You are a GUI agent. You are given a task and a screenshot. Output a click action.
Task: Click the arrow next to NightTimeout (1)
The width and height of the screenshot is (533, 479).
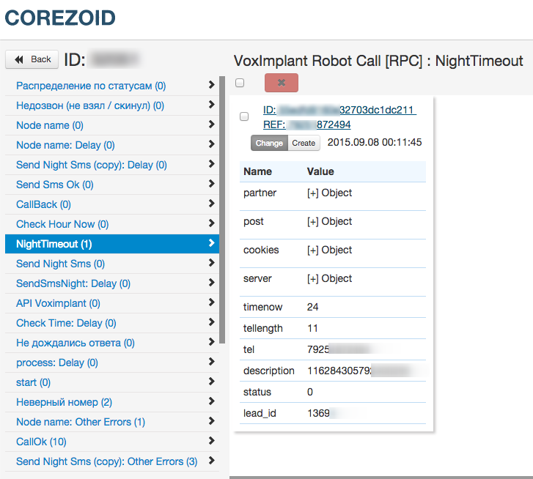(x=211, y=244)
